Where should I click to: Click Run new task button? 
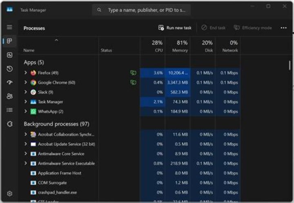tap(175, 28)
